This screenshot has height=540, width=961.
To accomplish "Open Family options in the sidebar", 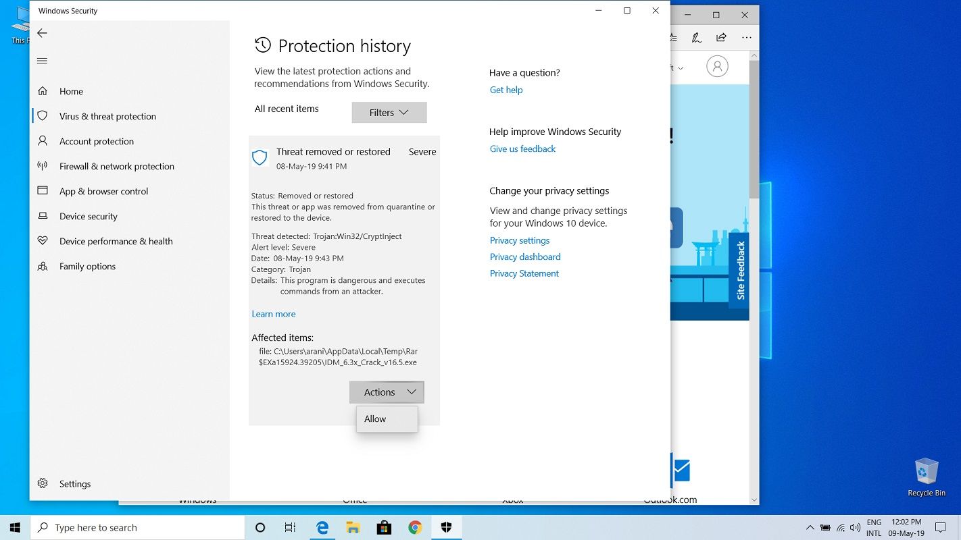I will click(x=87, y=266).
